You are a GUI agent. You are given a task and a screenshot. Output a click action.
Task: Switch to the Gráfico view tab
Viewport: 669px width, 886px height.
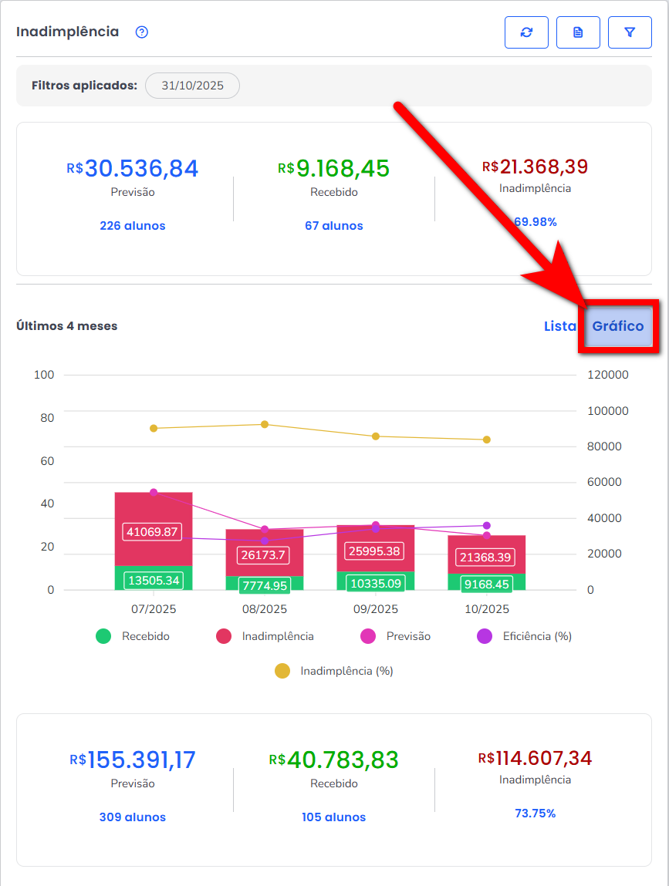617,326
